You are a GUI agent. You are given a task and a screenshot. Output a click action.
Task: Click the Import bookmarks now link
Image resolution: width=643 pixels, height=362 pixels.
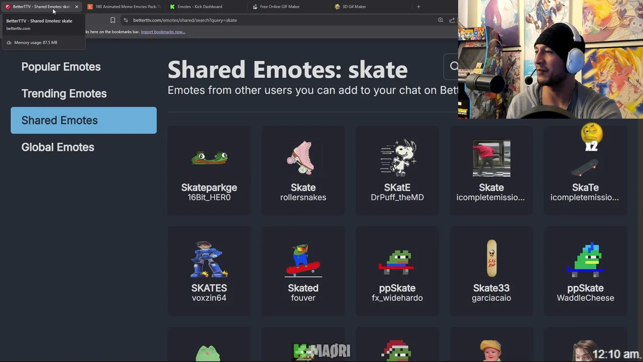click(x=163, y=32)
